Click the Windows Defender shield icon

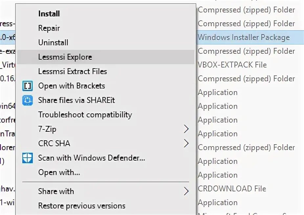pyautogui.click(x=27, y=158)
